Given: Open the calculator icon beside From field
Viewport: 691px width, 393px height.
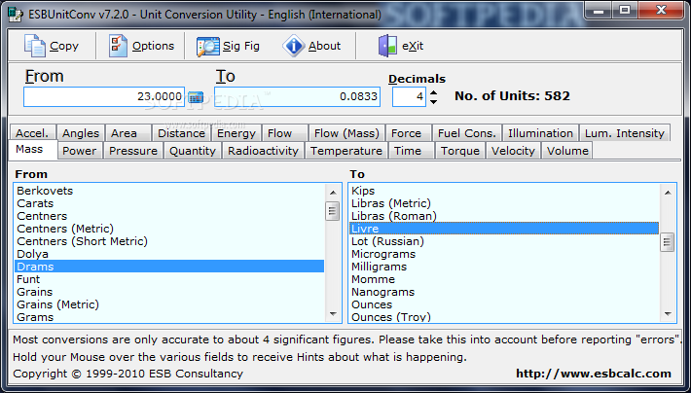Looking at the screenshot, I should 196,97.
